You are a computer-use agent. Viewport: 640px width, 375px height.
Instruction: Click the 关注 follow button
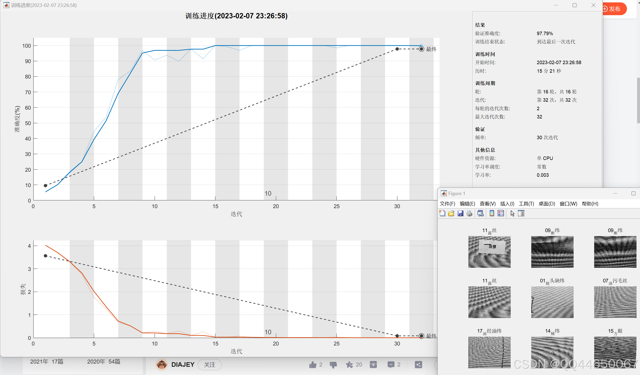tap(210, 365)
